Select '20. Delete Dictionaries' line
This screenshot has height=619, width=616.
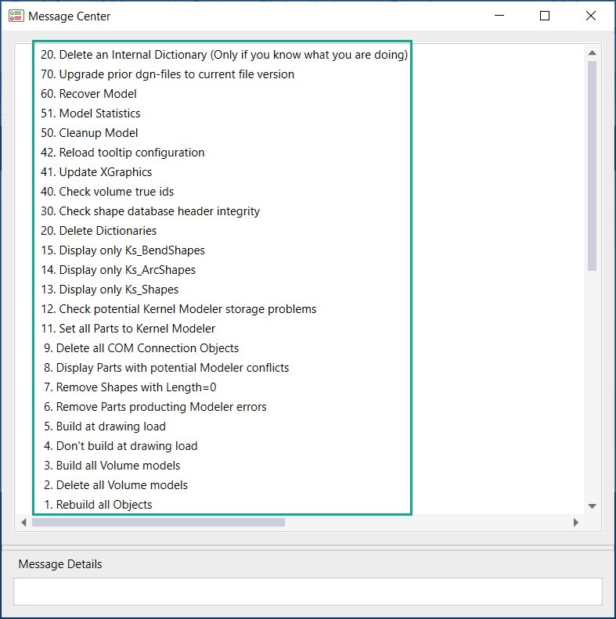click(99, 231)
